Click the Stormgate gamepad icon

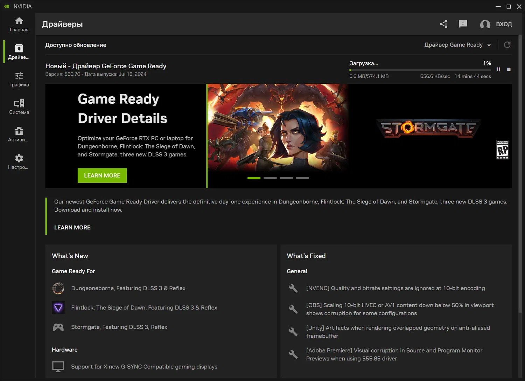pyautogui.click(x=58, y=327)
